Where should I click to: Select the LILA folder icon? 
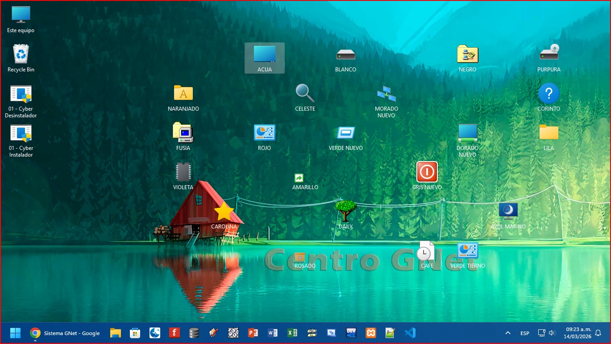tap(549, 133)
